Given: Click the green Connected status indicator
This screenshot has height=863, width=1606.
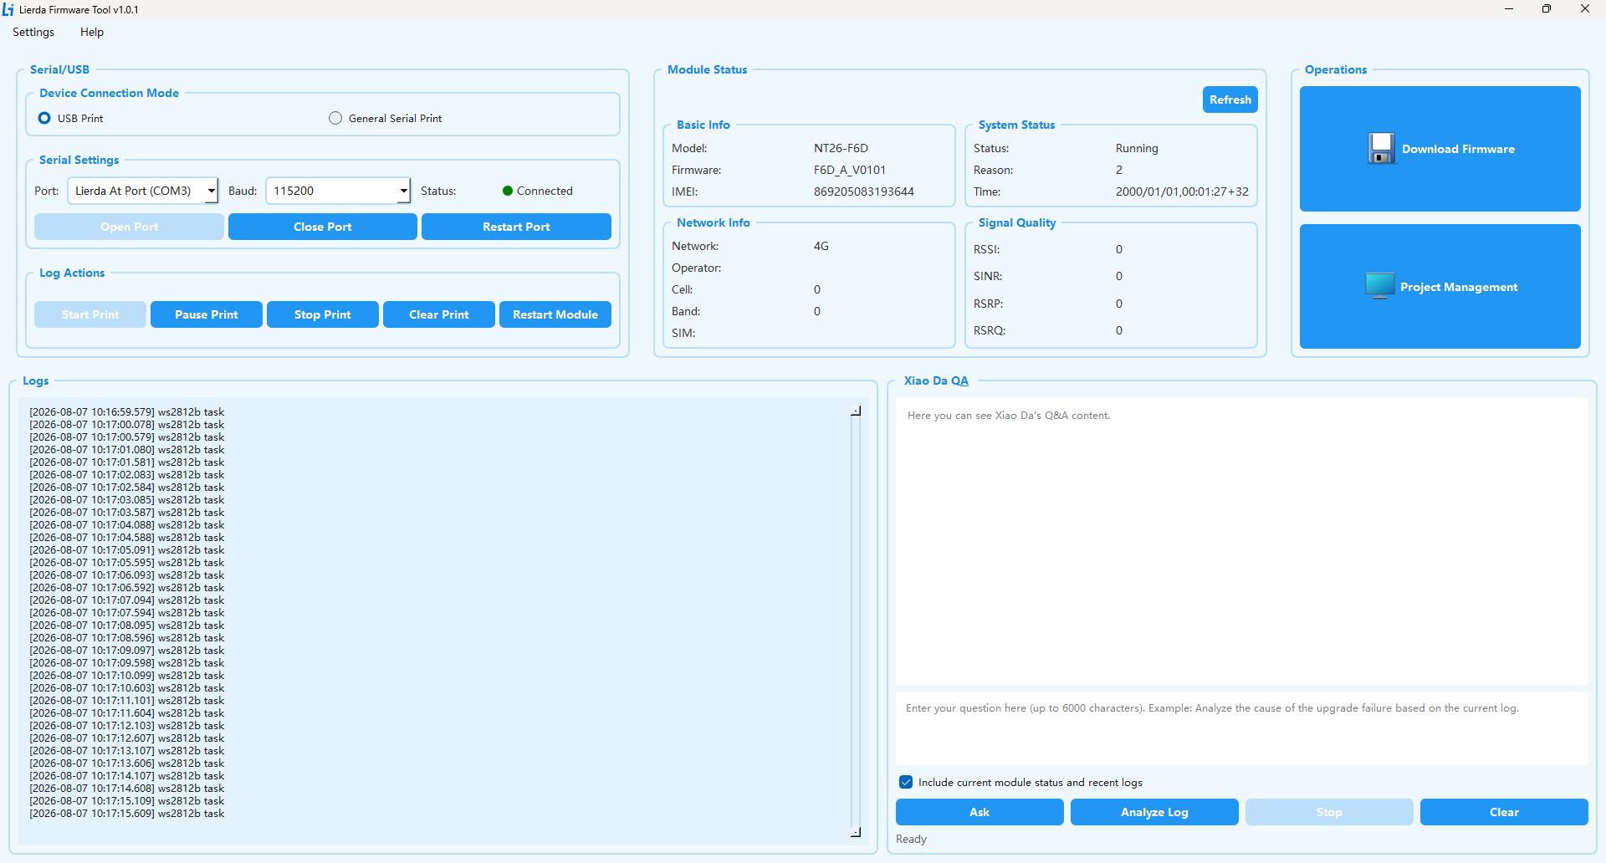Looking at the screenshot, I should pos(508,191).
